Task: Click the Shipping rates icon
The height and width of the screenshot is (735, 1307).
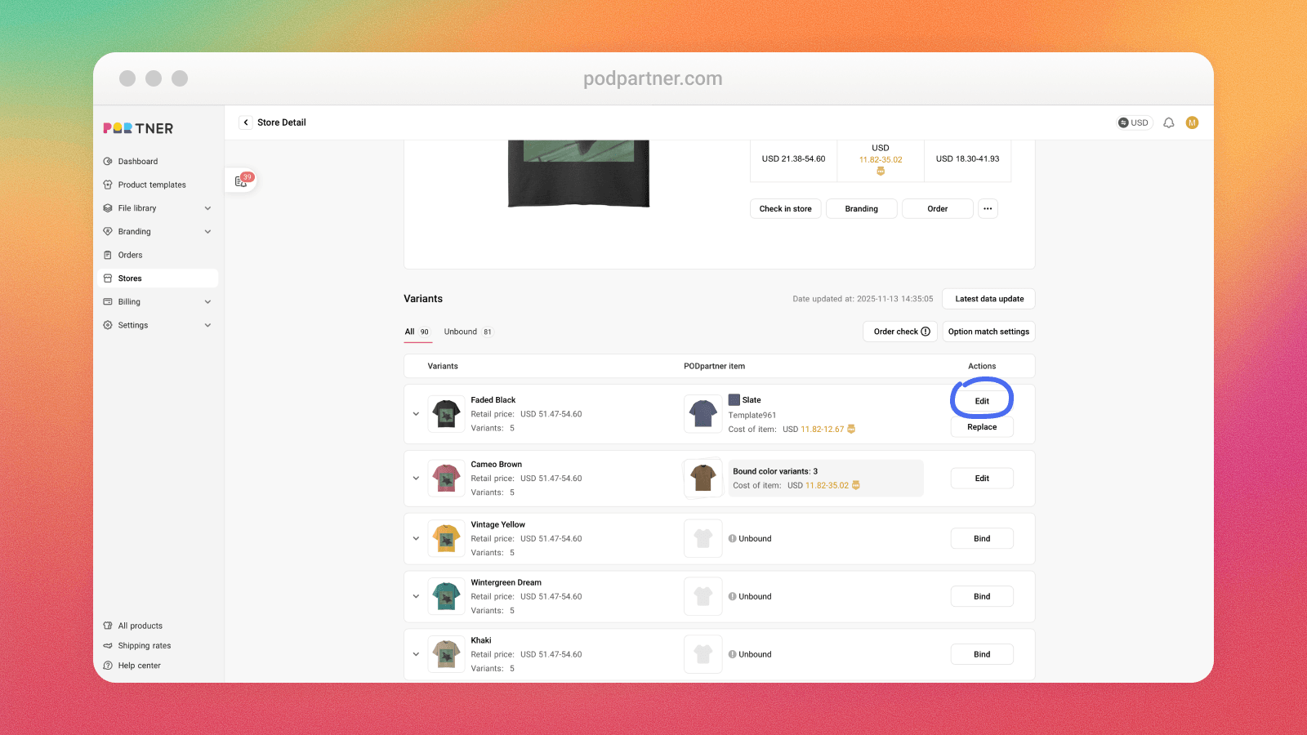Action: click(108, 646)
